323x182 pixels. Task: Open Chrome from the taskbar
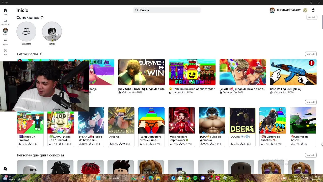tap(188, 178)
